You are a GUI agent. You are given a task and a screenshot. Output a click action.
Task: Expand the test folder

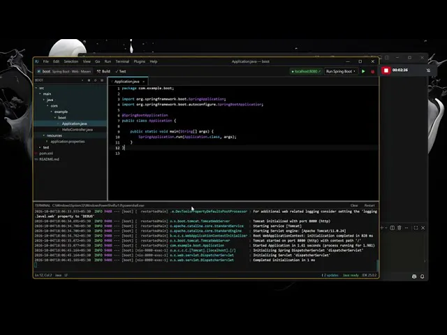(40, 147)
